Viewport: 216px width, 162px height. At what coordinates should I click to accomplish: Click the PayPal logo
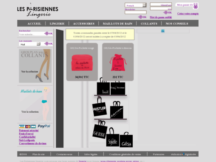[44, 126]
